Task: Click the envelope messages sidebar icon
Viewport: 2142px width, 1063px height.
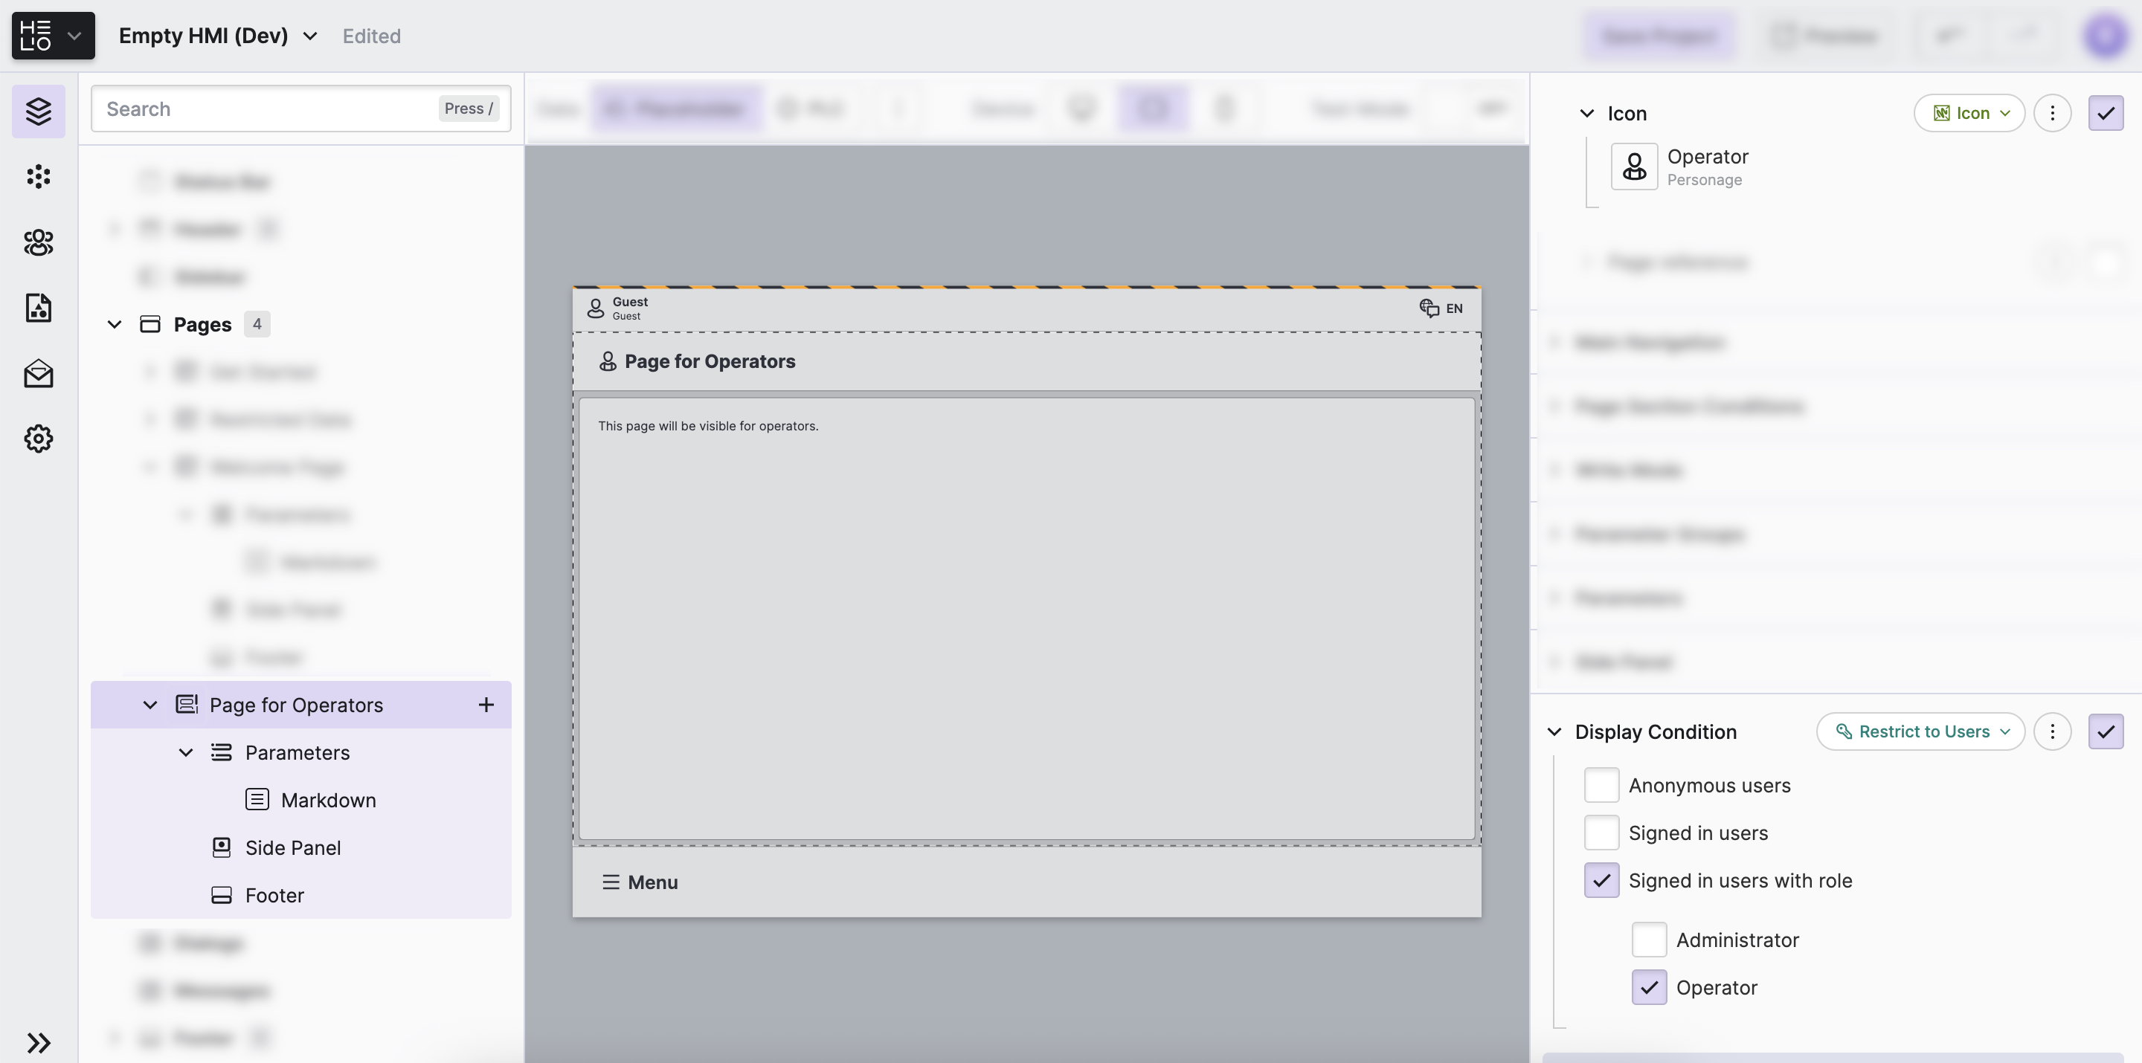Action: pos(38,373)
